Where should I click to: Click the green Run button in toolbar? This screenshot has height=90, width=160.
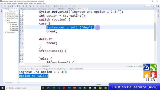tap(23, 6)
